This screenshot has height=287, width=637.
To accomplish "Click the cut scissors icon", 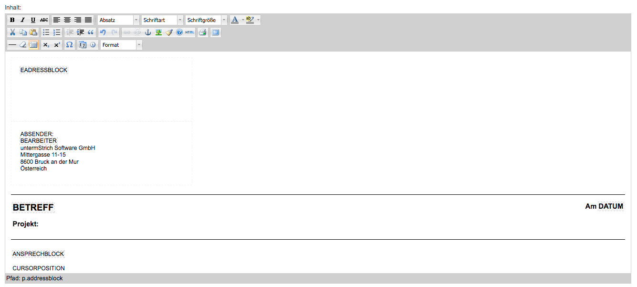I will click(x=12, y=32).
